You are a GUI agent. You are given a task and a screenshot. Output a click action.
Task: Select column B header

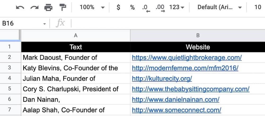point(197,35)
